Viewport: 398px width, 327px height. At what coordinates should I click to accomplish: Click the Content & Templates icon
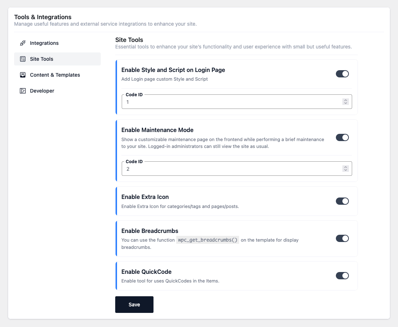[x=23, y=75]
